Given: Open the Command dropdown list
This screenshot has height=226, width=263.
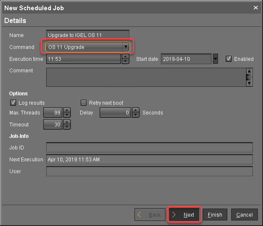Looking at the screenshot, I should click(x=126, y=47).
